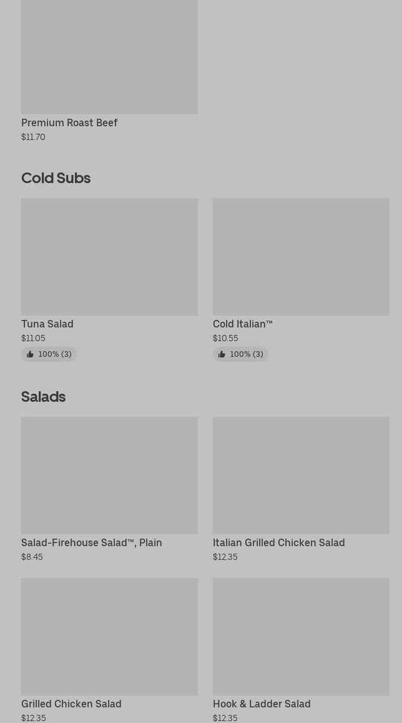Image resolution: width=402 pixels, height=723 pixels.
Task: Open Italian Grilled Chicken Salad photo
Action: click(x=301, y=476)
